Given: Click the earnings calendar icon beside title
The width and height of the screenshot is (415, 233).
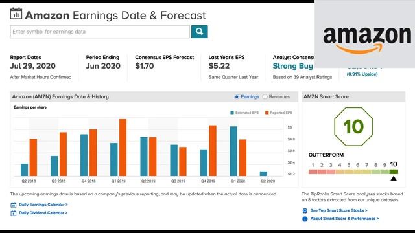Looking at the screenshot, I should pos(16,14).
